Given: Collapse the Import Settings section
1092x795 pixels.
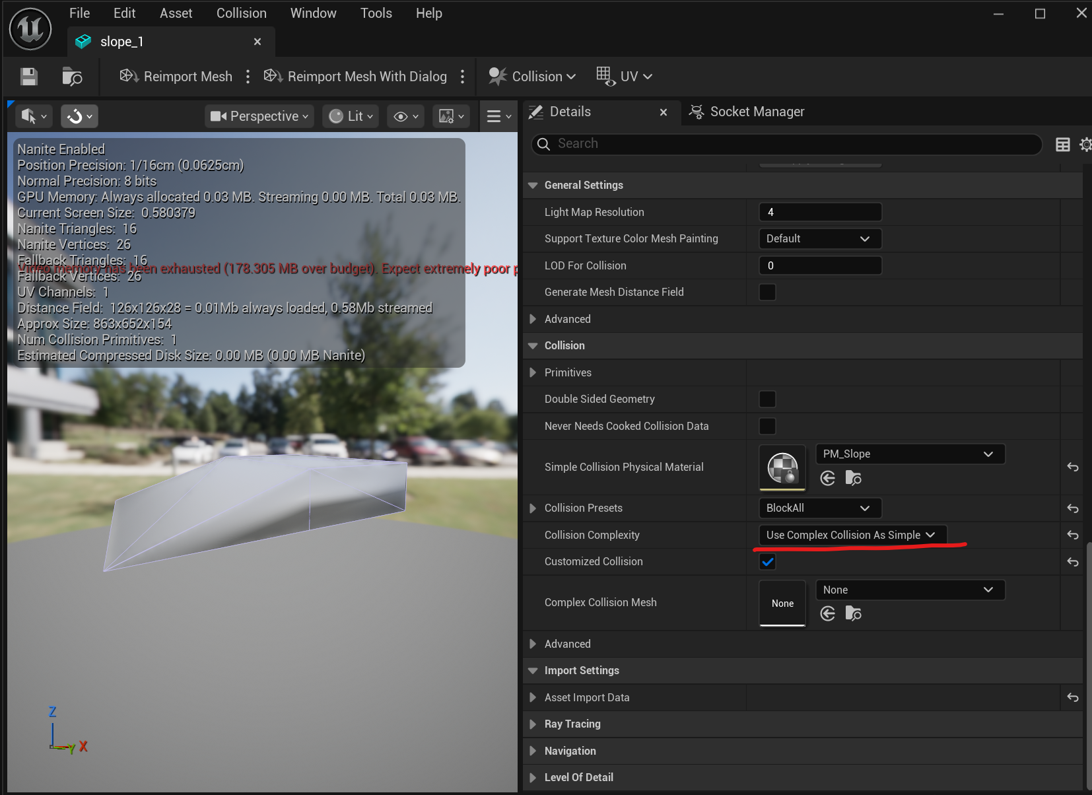Looking at the screenshot, I should pos(533,671).
